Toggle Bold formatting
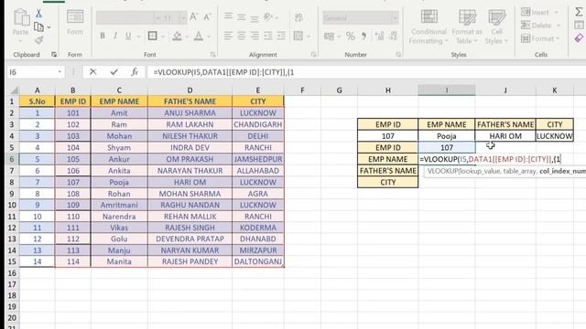This screenshot has height=329, width=586. (103, 37)
